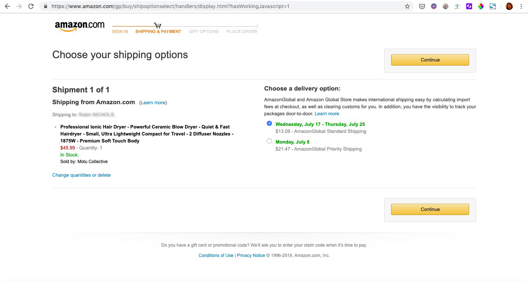Click the user profile avatar icon
The width and height of the screenshot is (528, 282).
click(x=509, y=6)
